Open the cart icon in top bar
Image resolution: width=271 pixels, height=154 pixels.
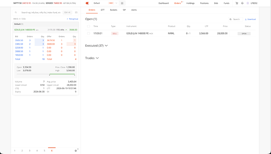pyautogui.click(x=237, y=3)
